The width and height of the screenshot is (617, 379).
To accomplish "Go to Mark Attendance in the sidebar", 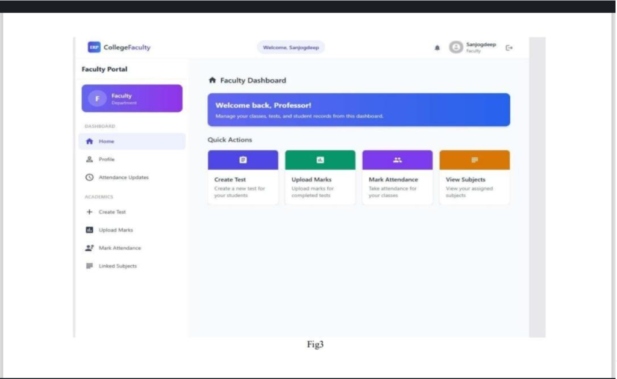I will pos(119,248).
